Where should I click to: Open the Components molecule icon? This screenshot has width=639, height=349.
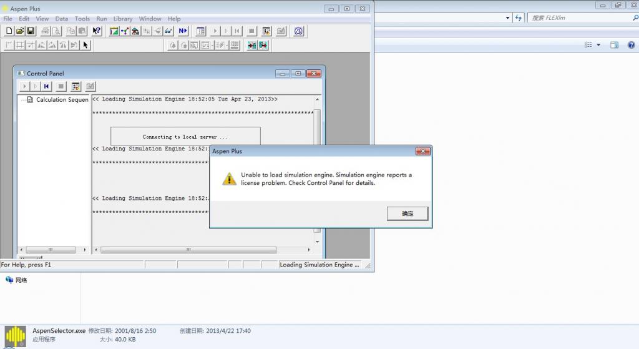pyautogui.click(x=125, y=31)
